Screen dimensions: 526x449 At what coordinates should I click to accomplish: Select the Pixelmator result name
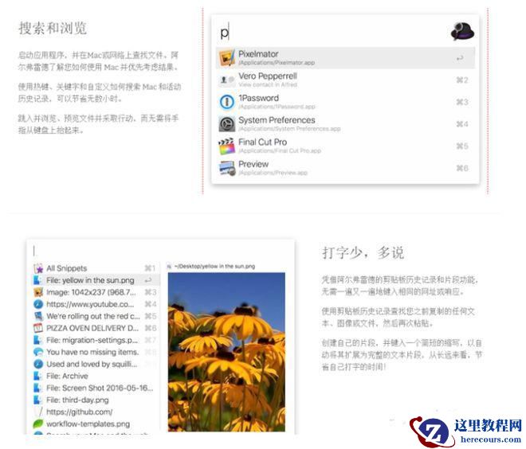258,54
